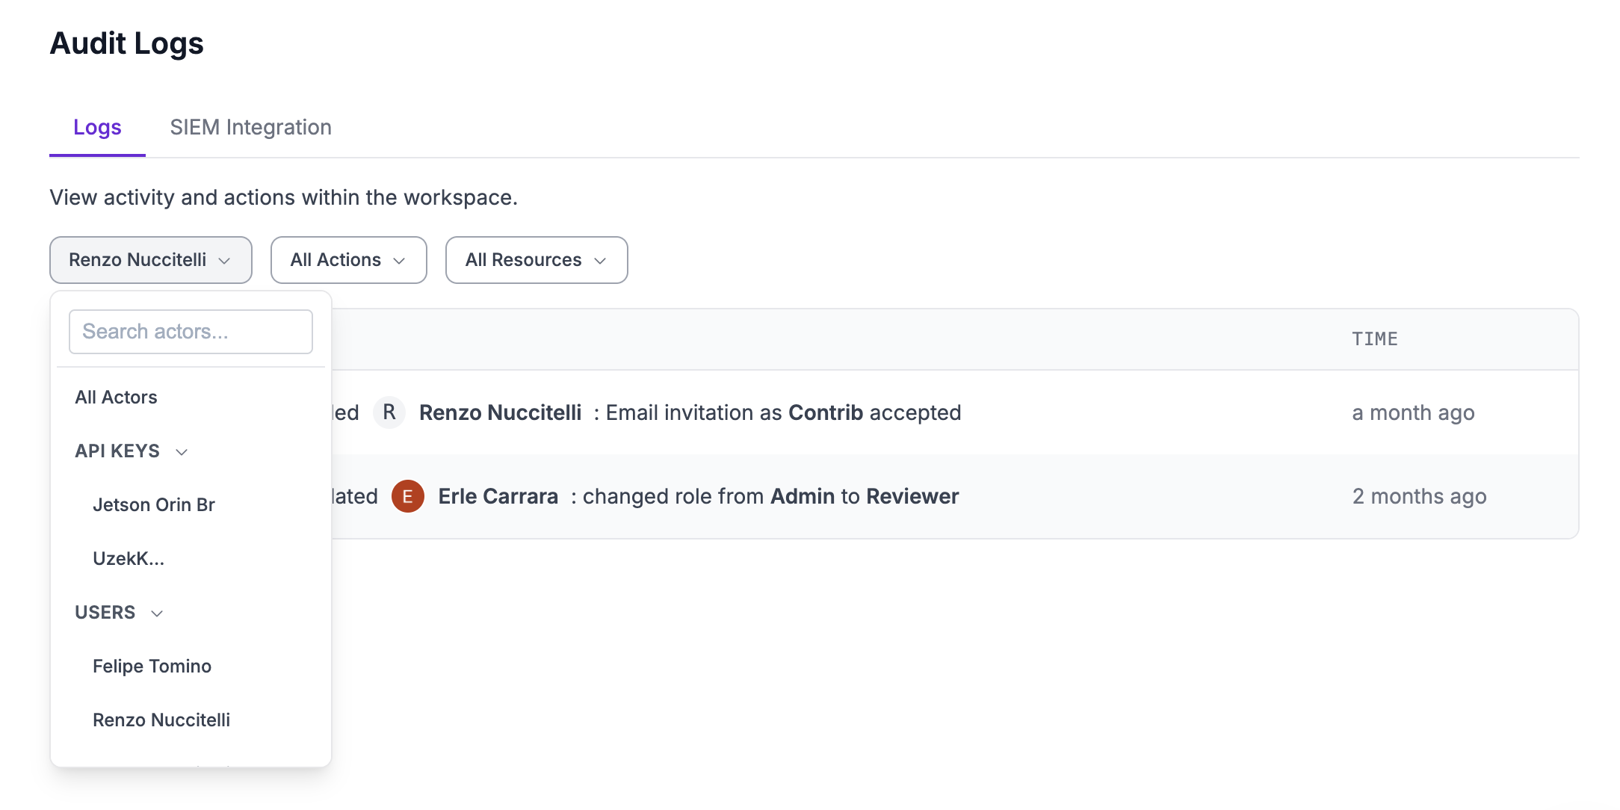Click the 'a month ago' timestamp
Viewport: 1620px width, 810px height.
1414,412
